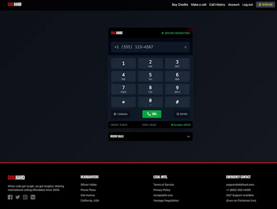The image size is (277, 209).
Task: Open the Facebook social icon in footer
Action: [x=10, y=197]
